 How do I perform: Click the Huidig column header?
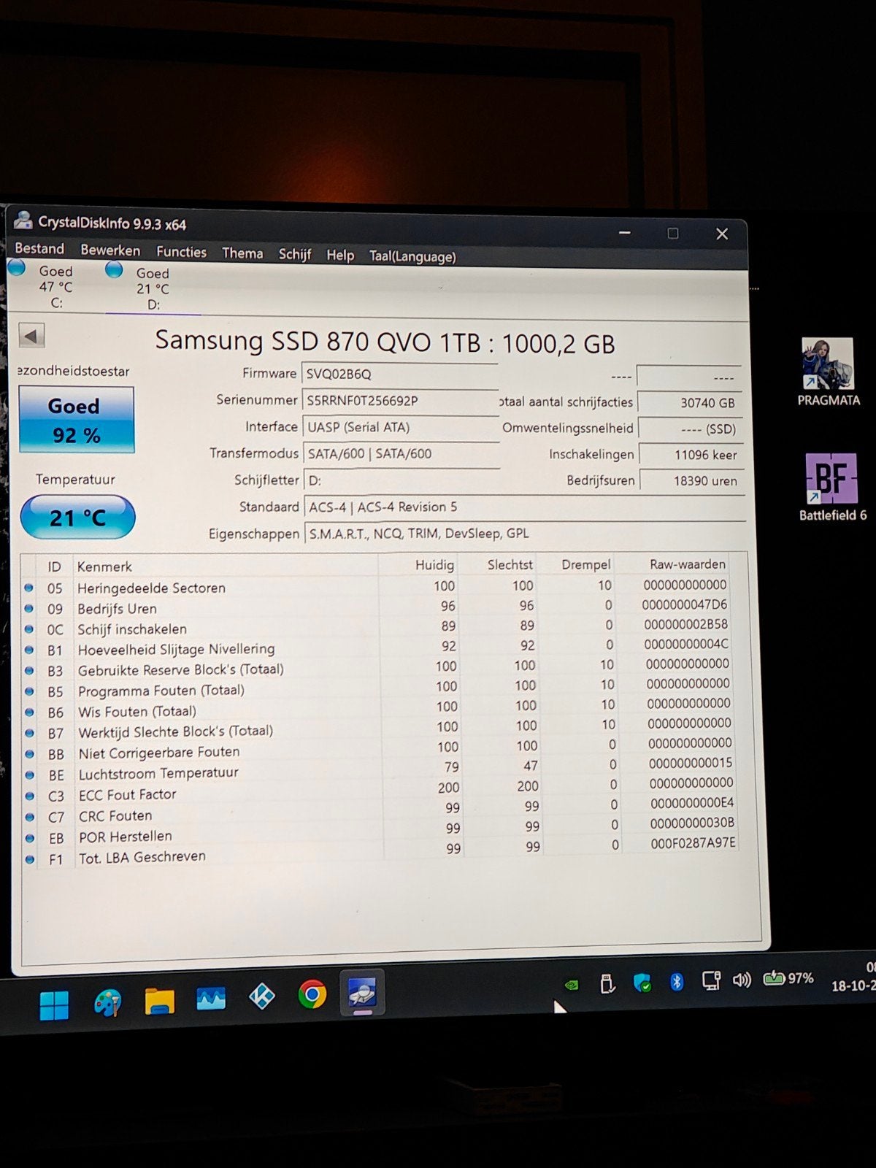(434, 564)
